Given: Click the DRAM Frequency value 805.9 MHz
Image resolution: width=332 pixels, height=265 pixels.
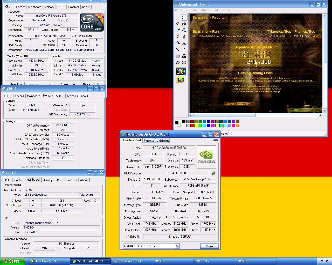Looking at the screenshot, I should [63, 125].
